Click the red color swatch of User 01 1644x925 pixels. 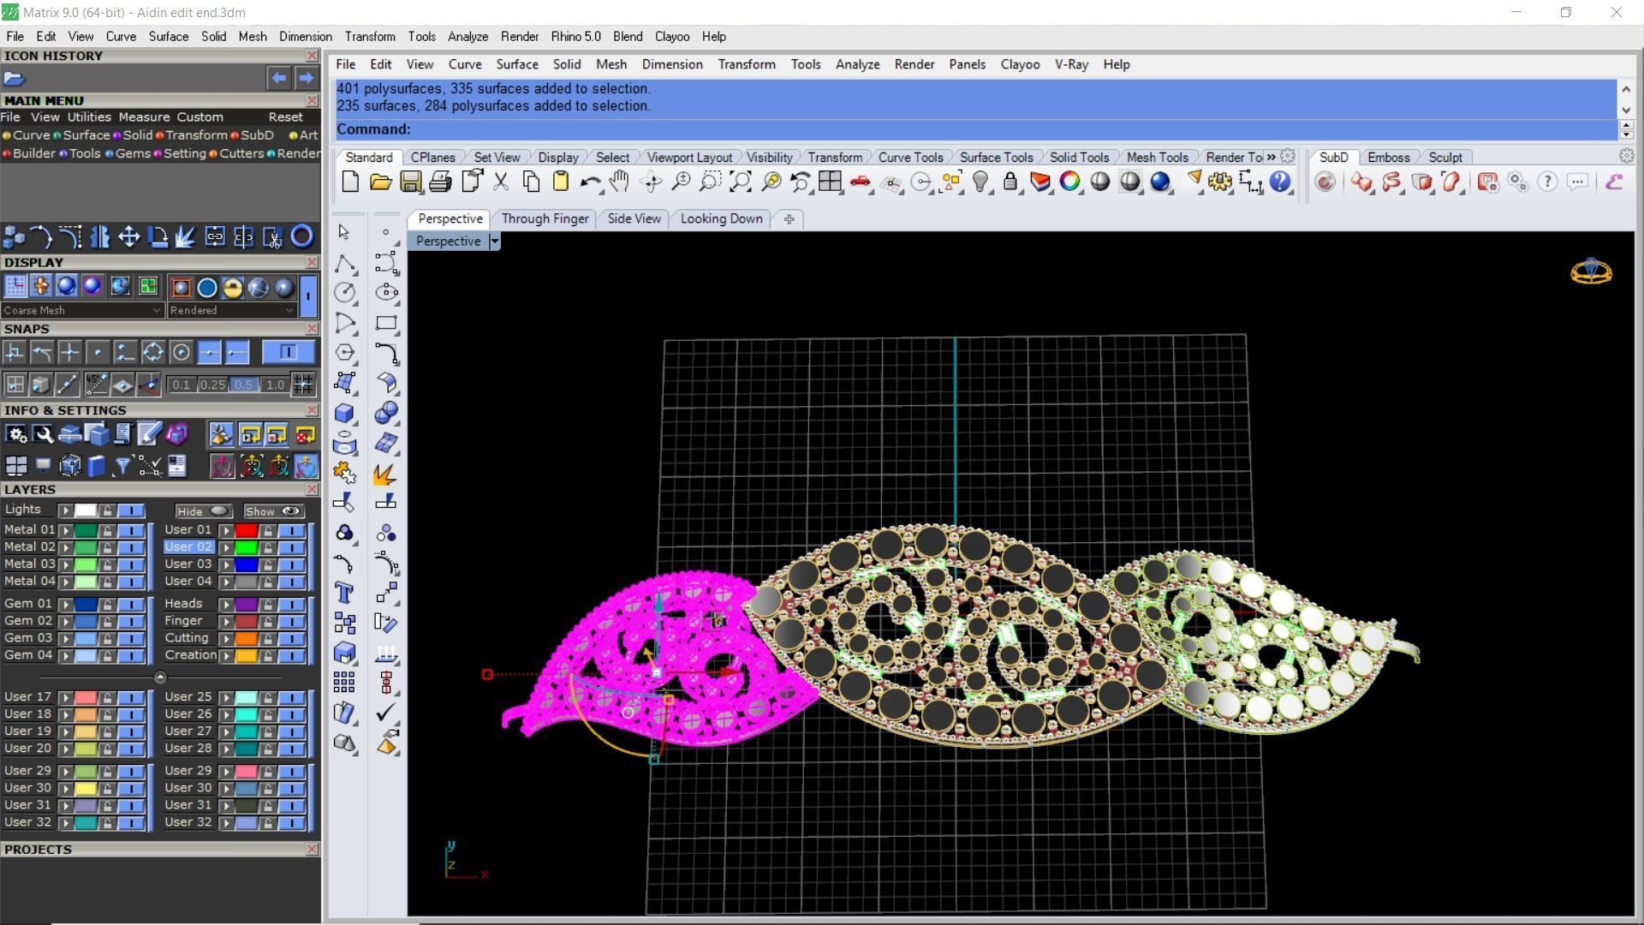pos(247,530)
